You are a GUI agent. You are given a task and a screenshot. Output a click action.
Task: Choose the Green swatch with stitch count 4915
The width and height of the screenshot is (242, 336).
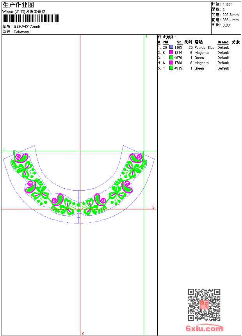[171, 68]
